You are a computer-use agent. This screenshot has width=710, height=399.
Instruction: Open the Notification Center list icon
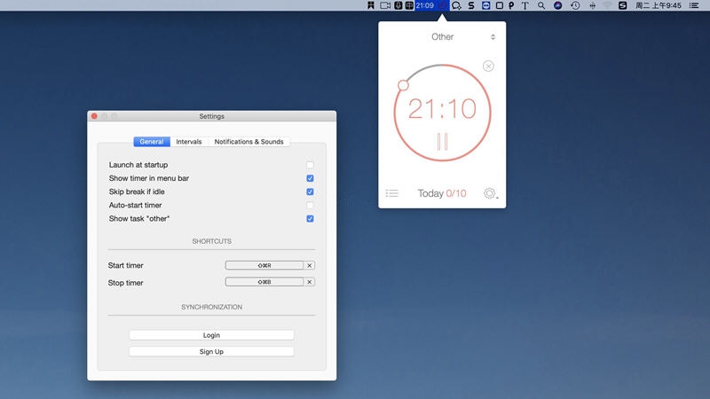click(x=694, y=5)
